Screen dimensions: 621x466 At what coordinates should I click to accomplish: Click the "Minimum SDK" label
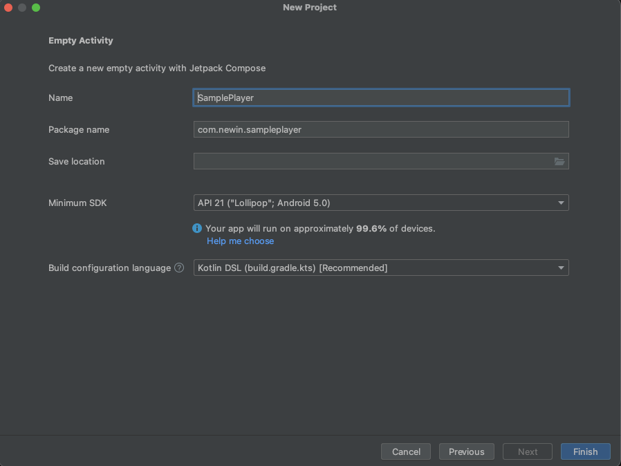point(77,203)
